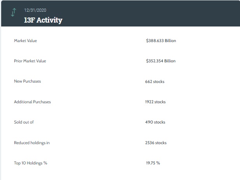Select the $388.633 Billion value

(161, 41)
